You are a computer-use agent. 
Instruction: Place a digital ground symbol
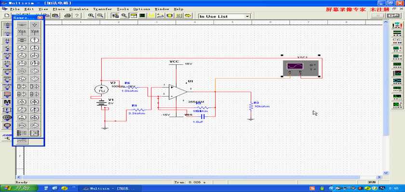(x=34, y=24)
